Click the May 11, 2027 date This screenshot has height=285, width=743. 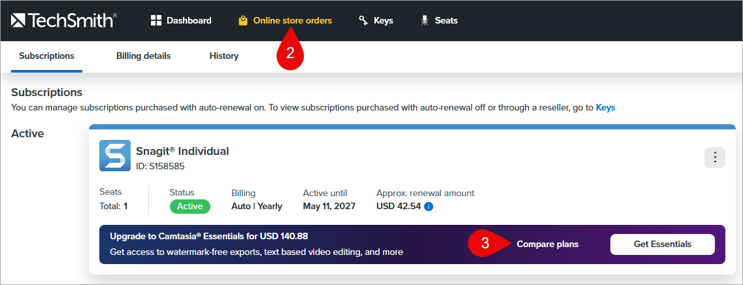329,207
